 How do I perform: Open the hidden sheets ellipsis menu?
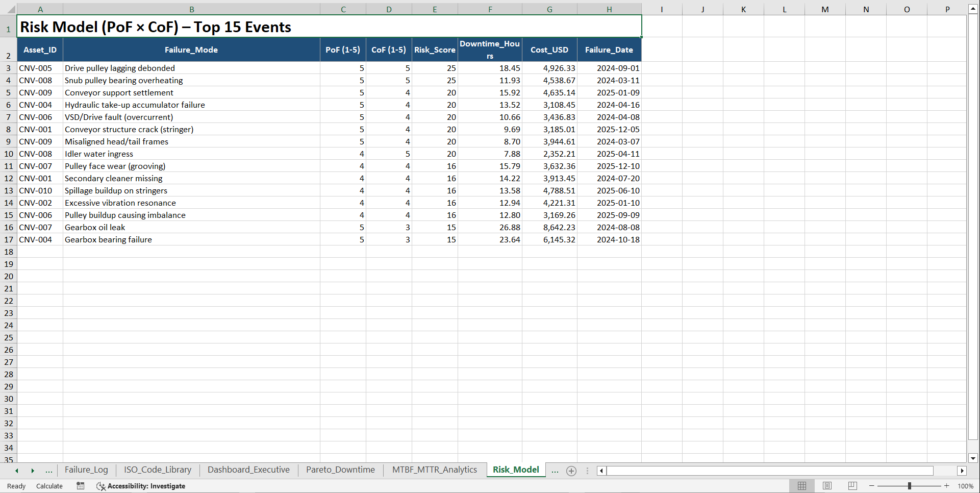555,471
